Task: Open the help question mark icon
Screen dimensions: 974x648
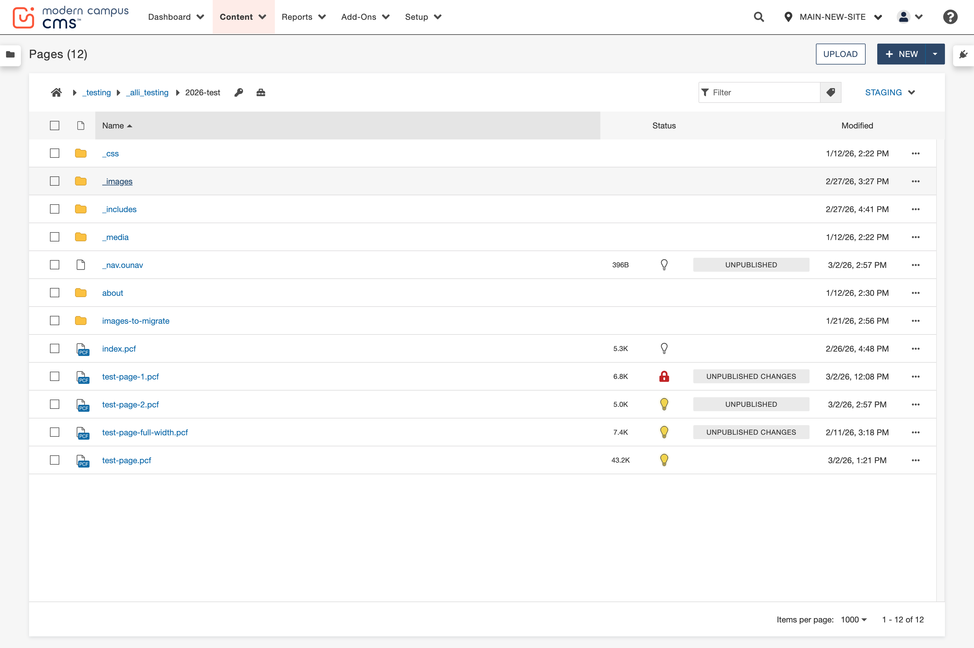Action: 950,17
